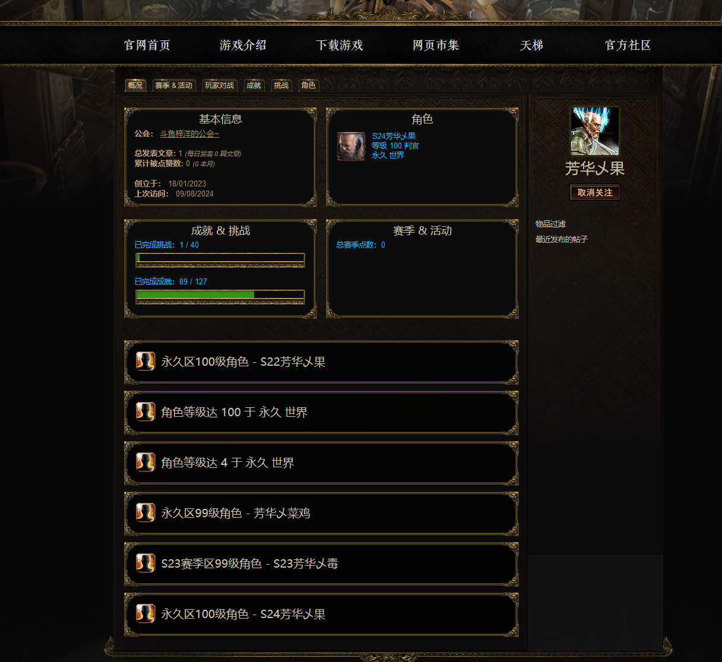Open the S24芳华乂果 character name link
The width and height of the screenshot is (722, 662).
(x=394, y=136)
